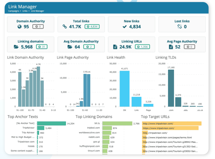Select the 1.9K bar in Link Page Authority chart
Image resolution: width=215 pixels, height=159 pixels.
click(x=81, y=104)
